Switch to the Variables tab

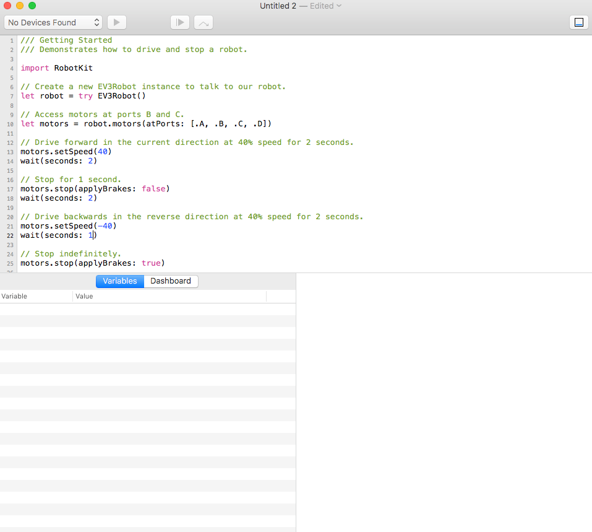[119, 281]
